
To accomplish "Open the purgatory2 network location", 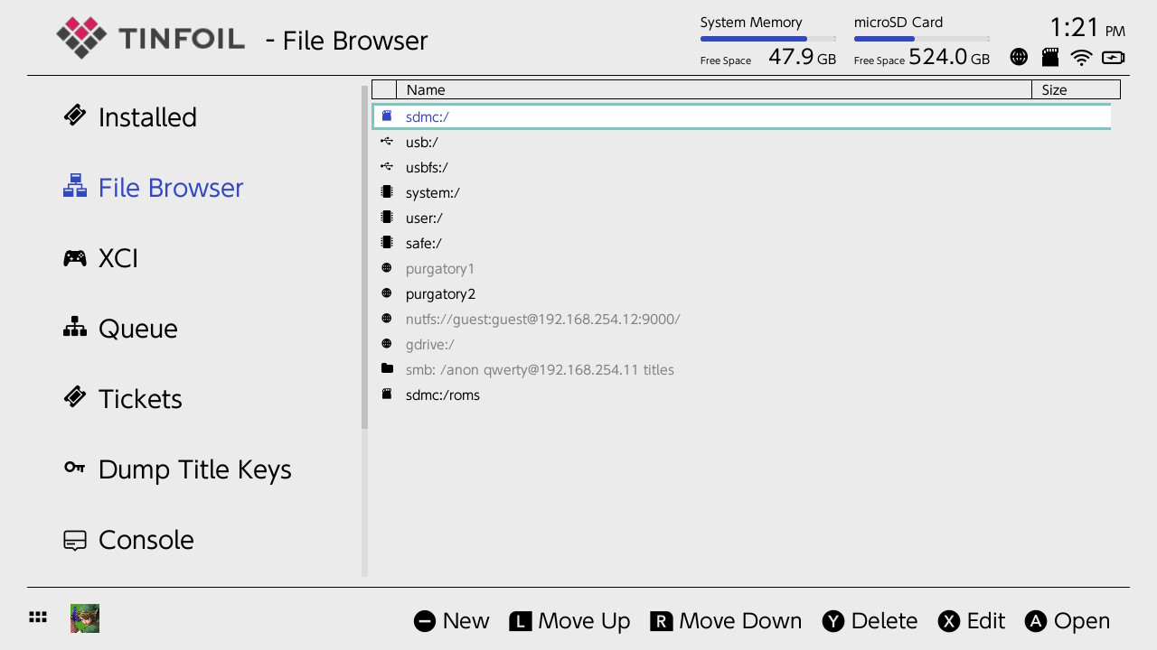I will tap(741, 293).
